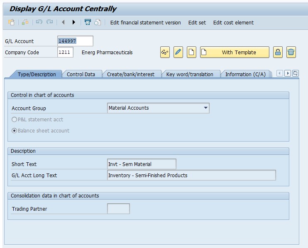Go to the next G/L account arrow

73,22
